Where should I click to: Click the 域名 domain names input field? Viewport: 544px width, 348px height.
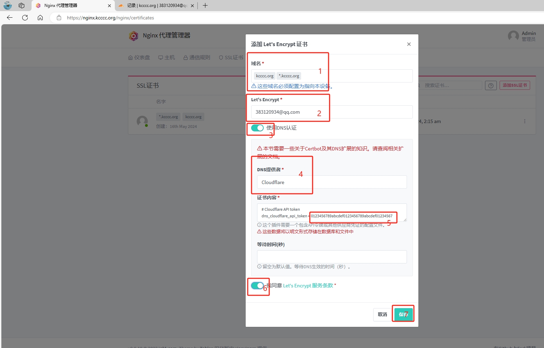(x=332, y=76)
